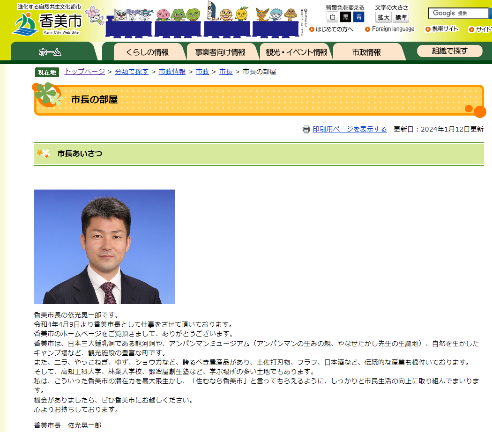Image resolution: width=492 pixels, height=432 pixels.
Task: Click the 現在地 breadcrumb badge
Action: click(x=47, y=72)
